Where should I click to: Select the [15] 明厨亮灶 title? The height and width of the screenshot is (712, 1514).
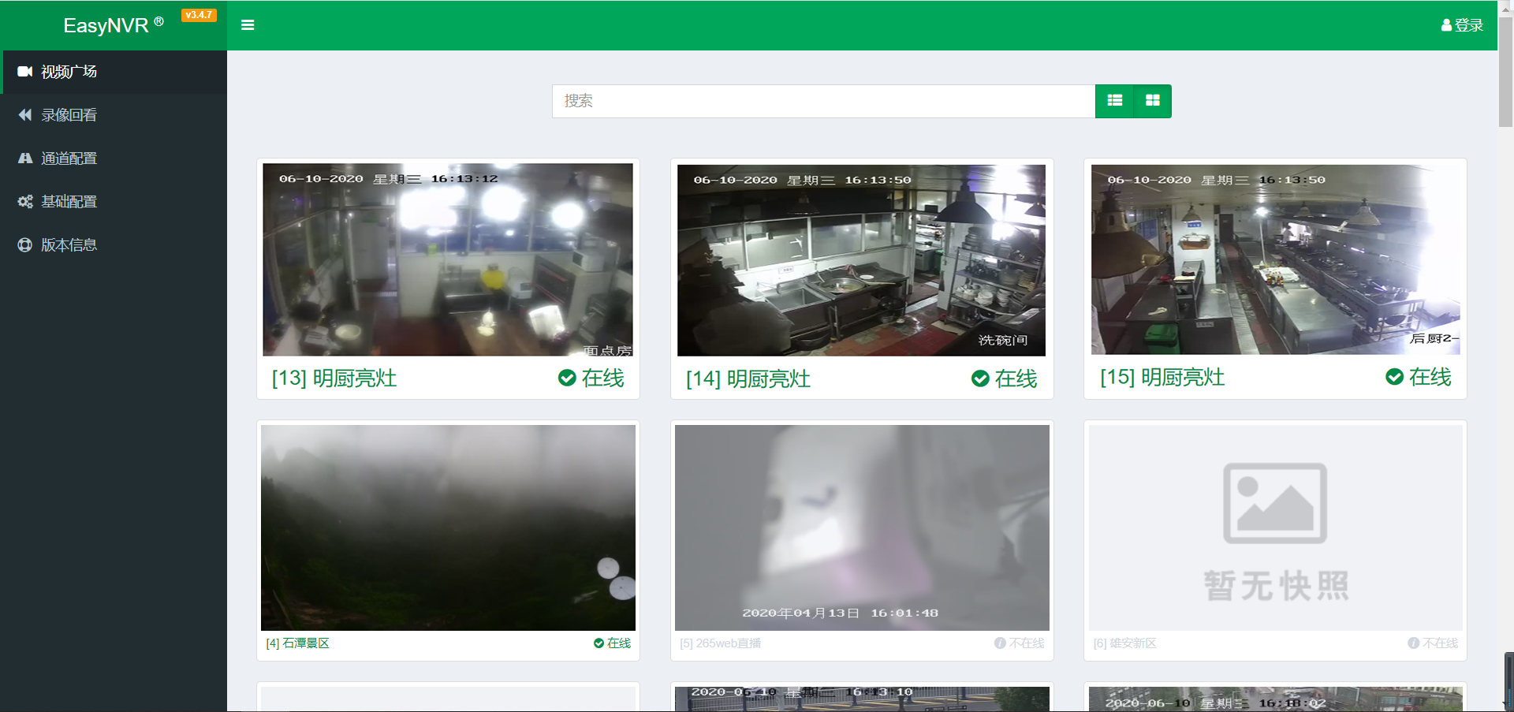click(x=1162, y=377)
